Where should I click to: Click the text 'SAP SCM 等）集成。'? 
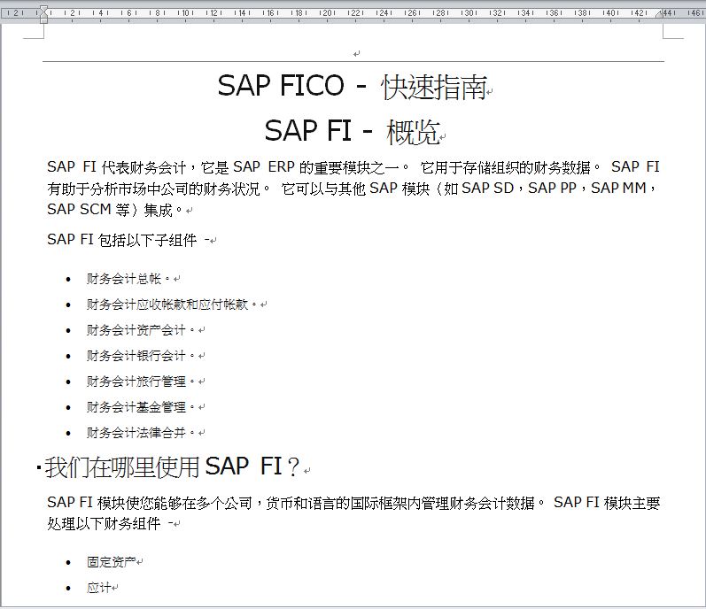tap(115, 210)
